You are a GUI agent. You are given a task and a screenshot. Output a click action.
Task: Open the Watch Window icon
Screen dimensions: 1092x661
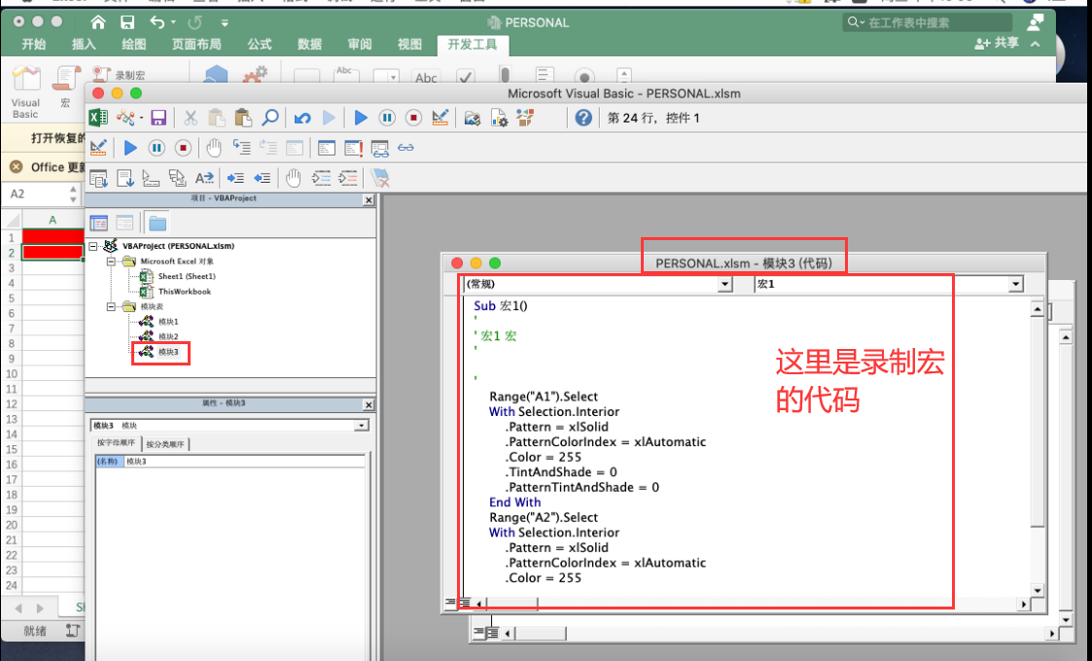pyautogui.click(x=379, y=149)
